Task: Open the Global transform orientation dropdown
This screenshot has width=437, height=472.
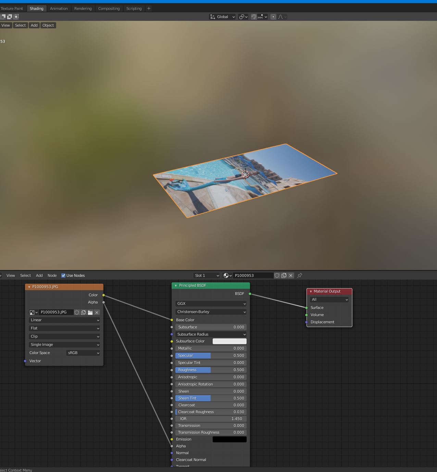Action: coord(222,17)
